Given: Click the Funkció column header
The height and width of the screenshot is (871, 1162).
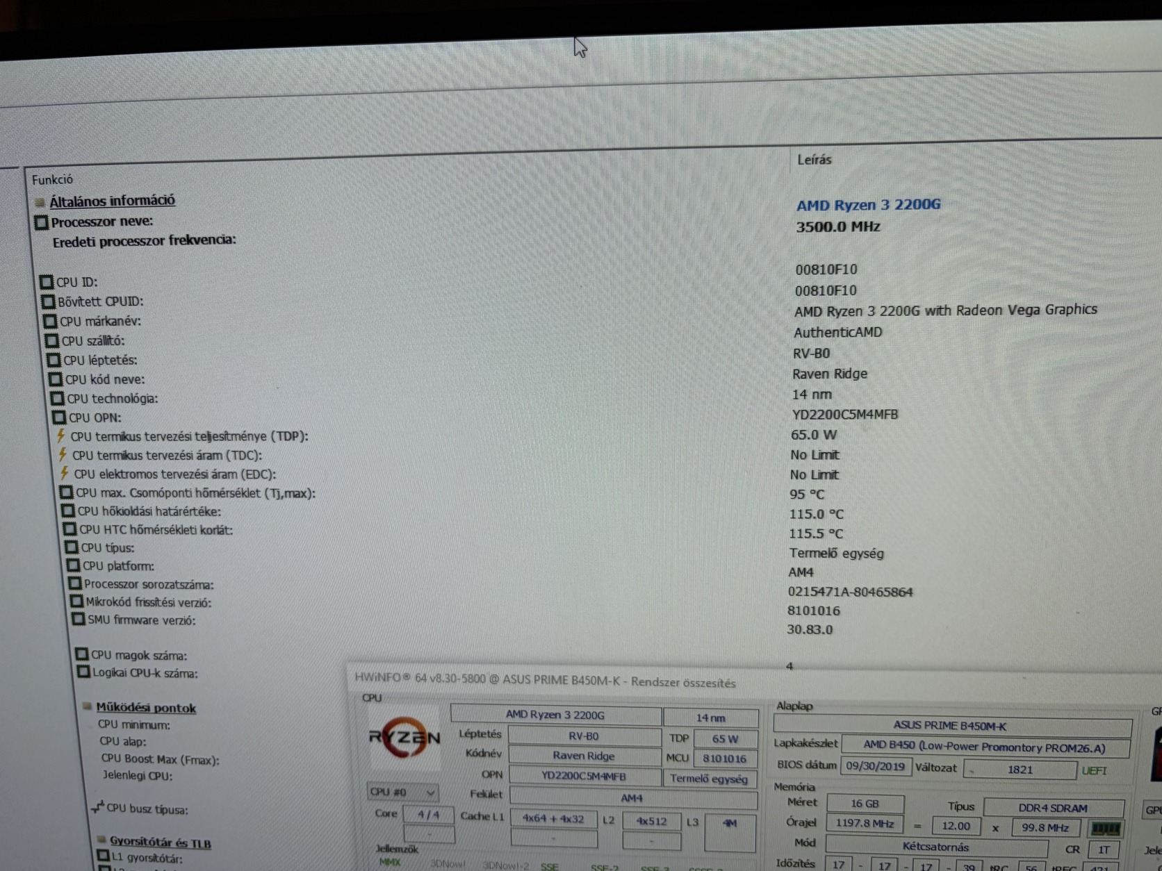Looking at the screenshot, I should [52, 179].
